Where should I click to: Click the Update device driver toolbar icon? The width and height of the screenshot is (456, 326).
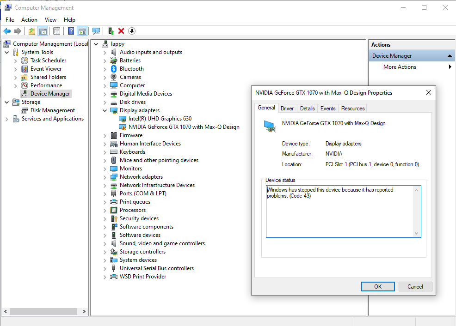click(x=111, y=31)
